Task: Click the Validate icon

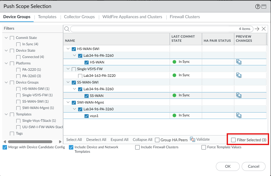Action: pyautogui.click(x=193, y=139)
